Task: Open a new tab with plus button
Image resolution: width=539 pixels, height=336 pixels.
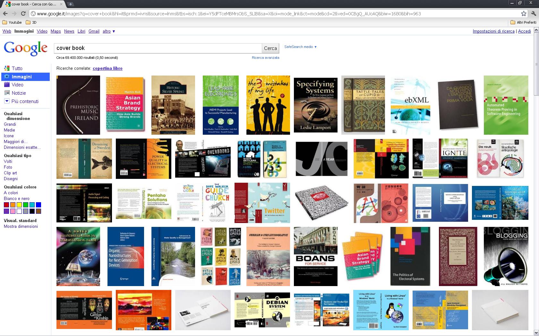Action: pyautogui.click(x=71, y=4)
